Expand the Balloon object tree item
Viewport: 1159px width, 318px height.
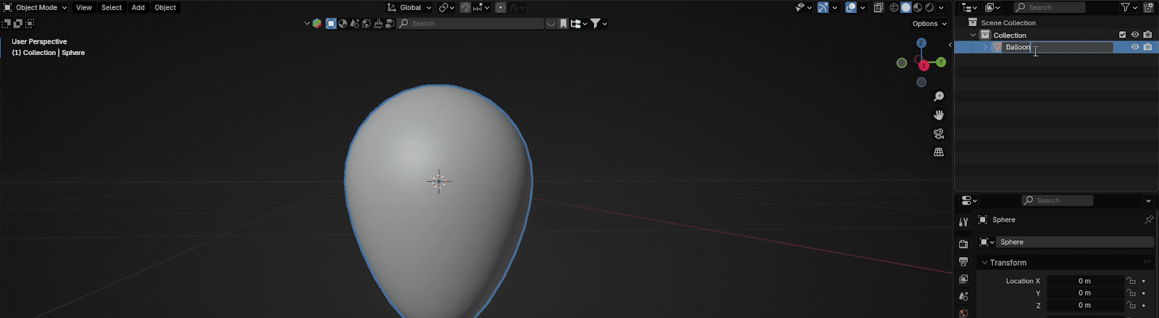click(985, 47)
